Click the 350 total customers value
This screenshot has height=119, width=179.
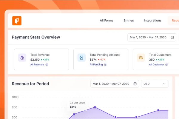pos(152,60)
